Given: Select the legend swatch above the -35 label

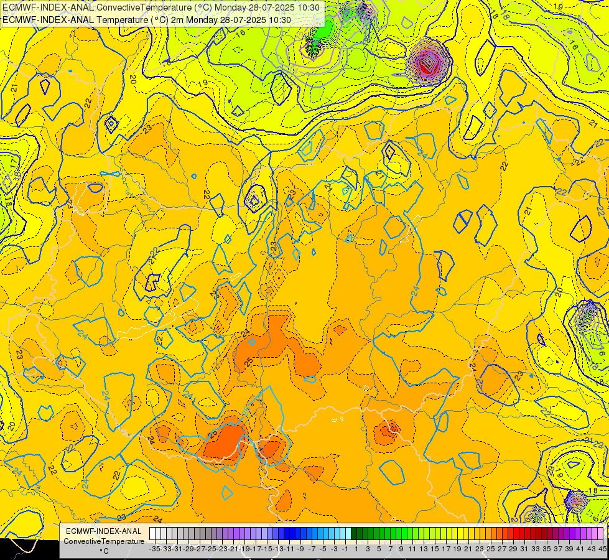Looking at the screenshot, I should click(x=152, y=534).
